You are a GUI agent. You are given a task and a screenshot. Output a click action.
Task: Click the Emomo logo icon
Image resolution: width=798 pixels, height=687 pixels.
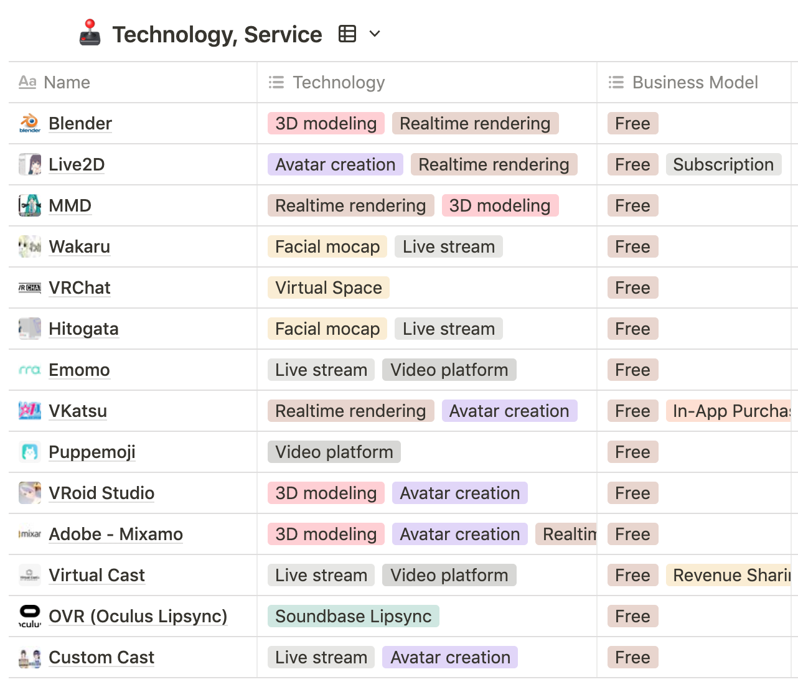click(30, 370)
